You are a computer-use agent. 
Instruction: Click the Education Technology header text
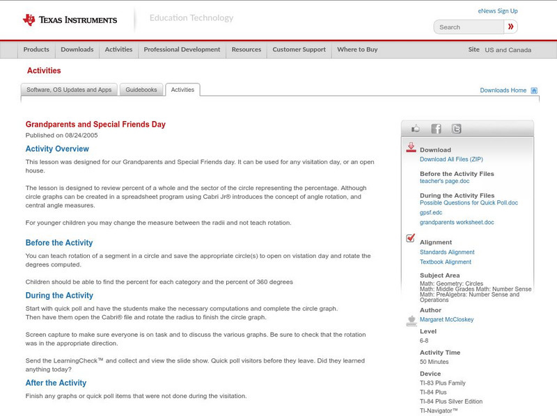click(191, 18)
